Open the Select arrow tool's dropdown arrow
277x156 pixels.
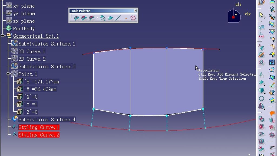265,18
